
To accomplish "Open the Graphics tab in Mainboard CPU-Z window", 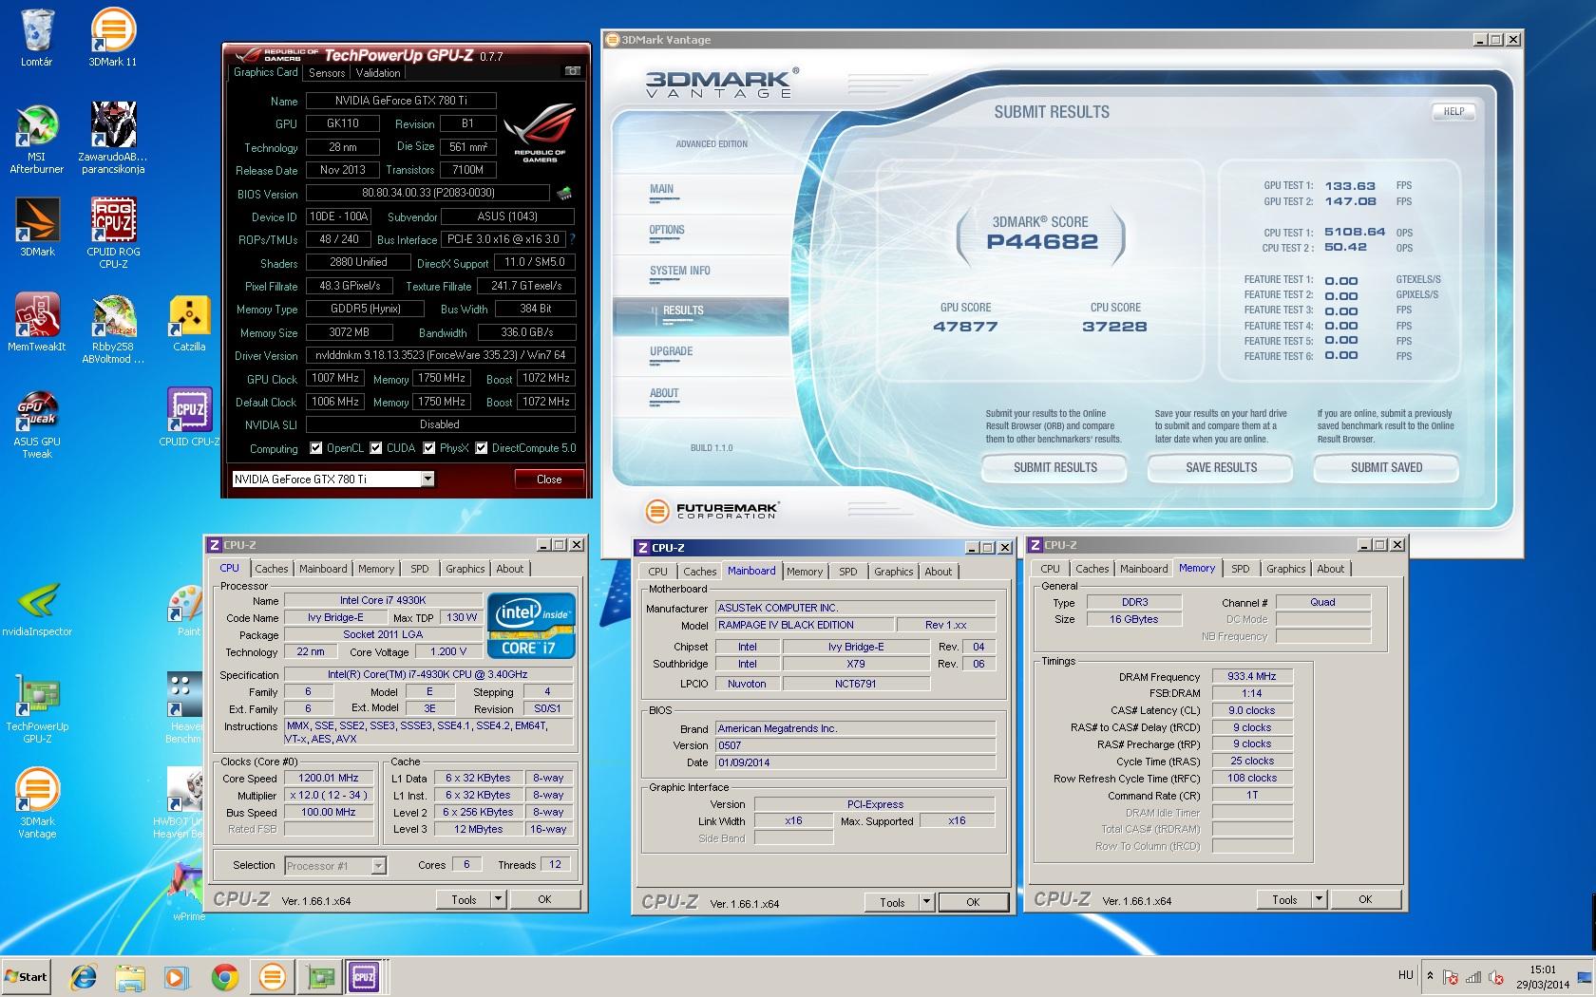I will tap(893, 572).
